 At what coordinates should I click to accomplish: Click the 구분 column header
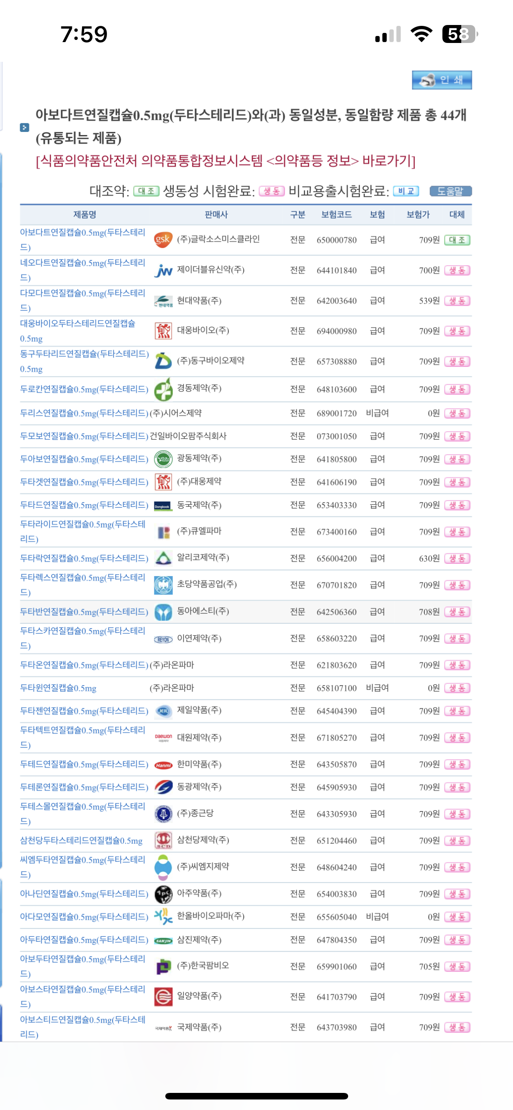coord(298,214)
